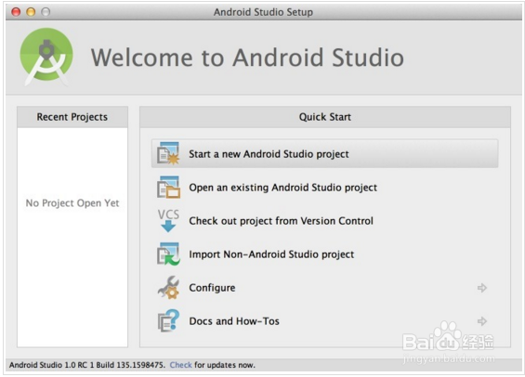Import Non-Android Studio project

tap(271, 254)
